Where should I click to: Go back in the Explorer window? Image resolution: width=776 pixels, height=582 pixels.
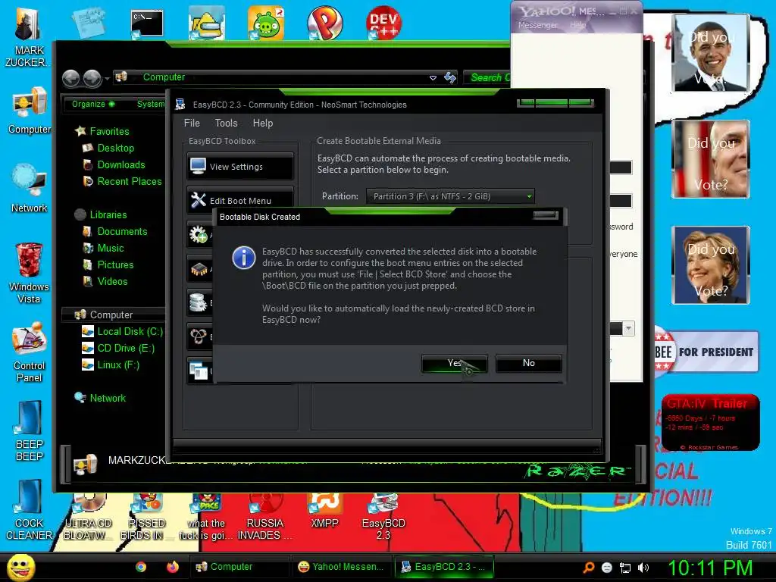coord(70,78)
